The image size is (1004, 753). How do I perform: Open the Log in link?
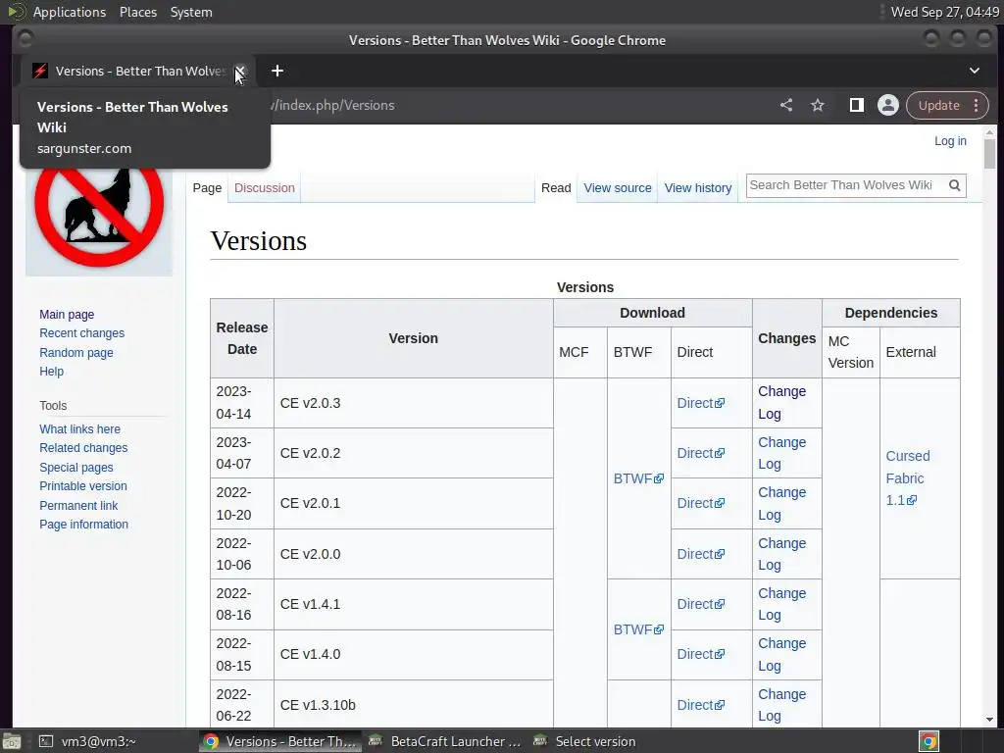coord(950,141)
